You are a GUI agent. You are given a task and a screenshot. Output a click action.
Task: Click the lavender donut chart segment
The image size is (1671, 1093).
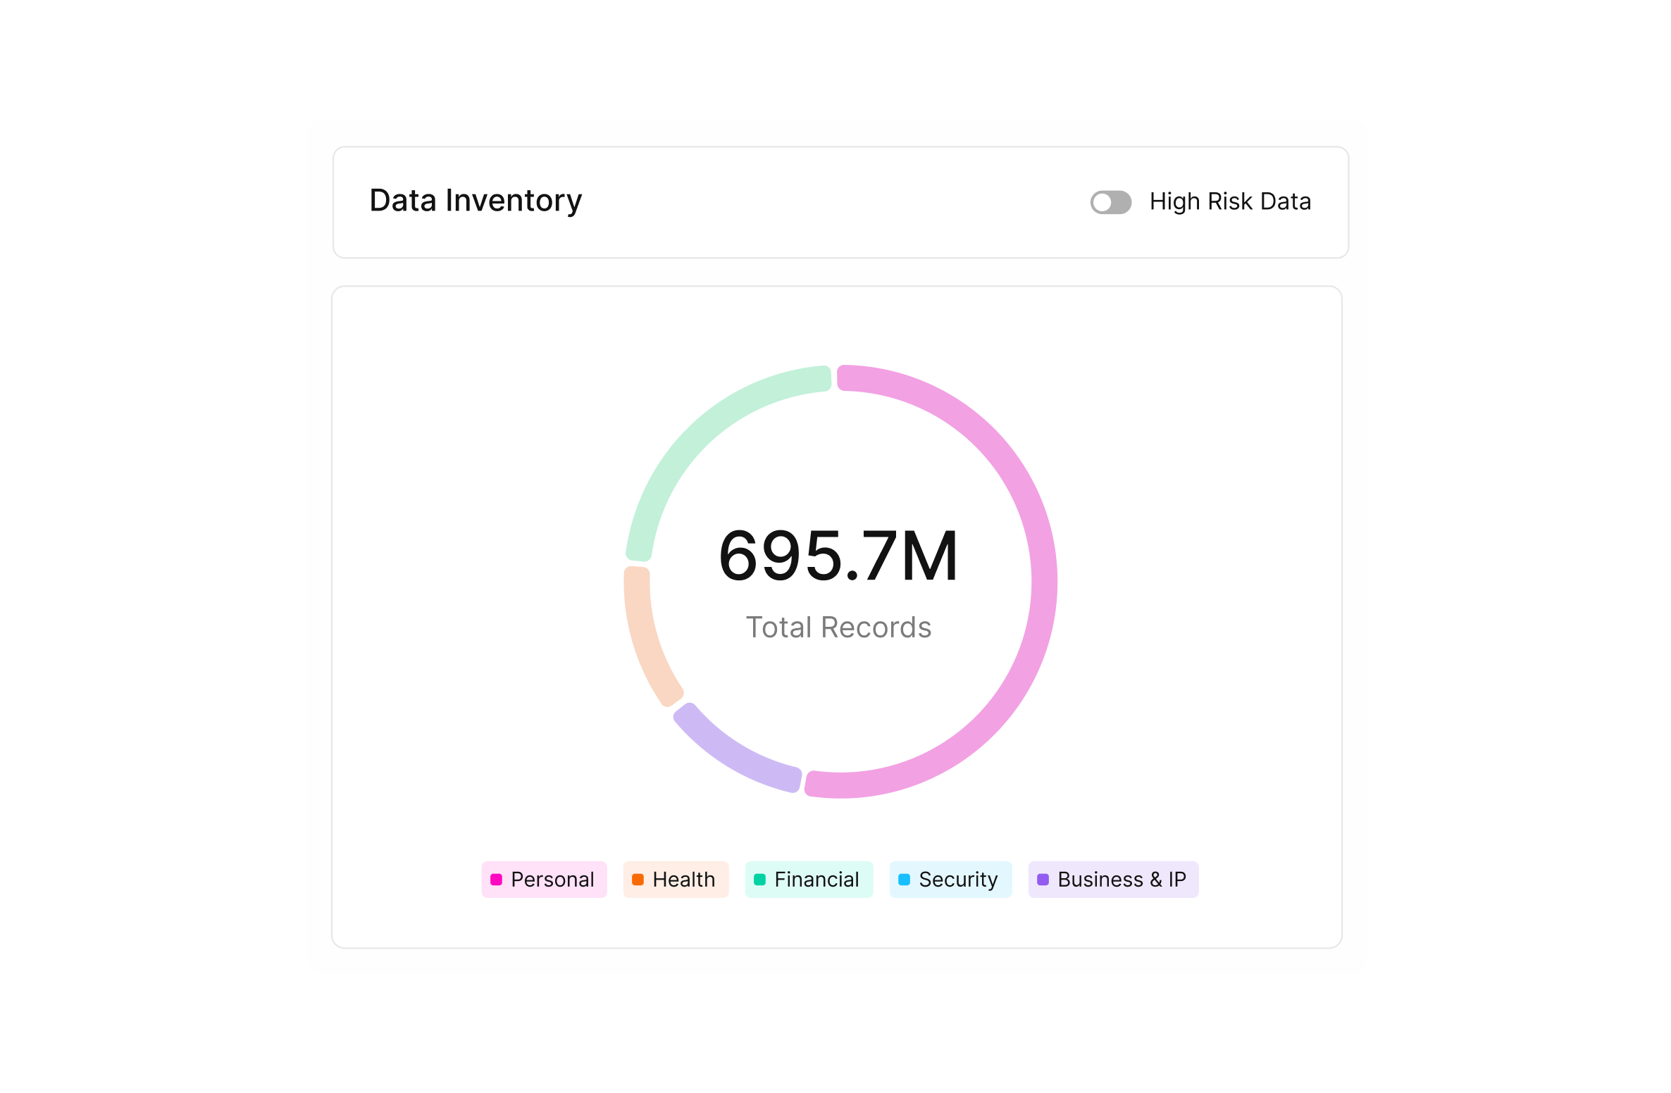pos(733,754)
